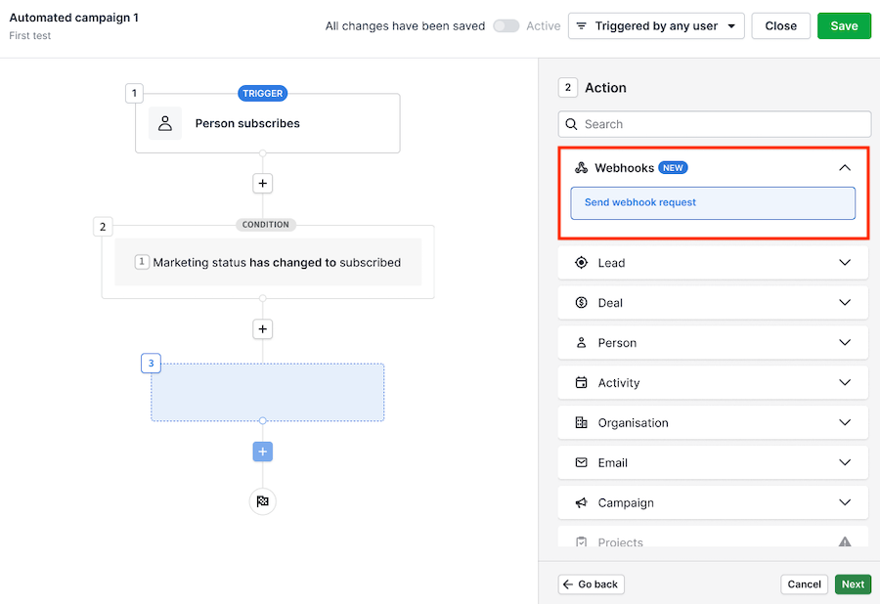The width and height of the screenshot is (880, 604).
Task: Click the plus button between trigger and condition
Action: point(263,184)
